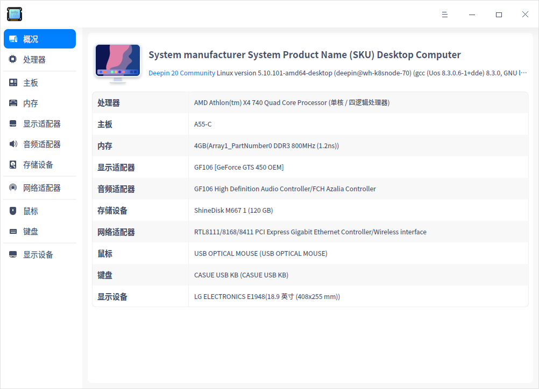539x389 pixels.
Task: Click the ShineDisk M667 storage row
Action: coord(233,210)
